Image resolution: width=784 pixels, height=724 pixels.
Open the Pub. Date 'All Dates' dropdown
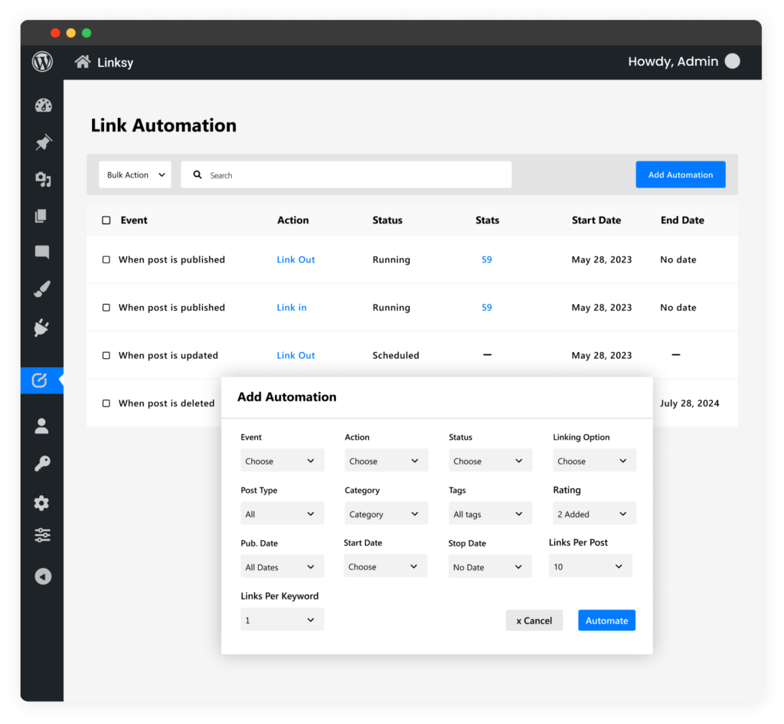click(282, 566)
